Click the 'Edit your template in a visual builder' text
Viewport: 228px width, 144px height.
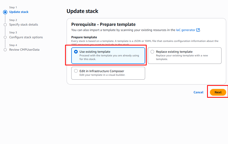click(102, 75)
